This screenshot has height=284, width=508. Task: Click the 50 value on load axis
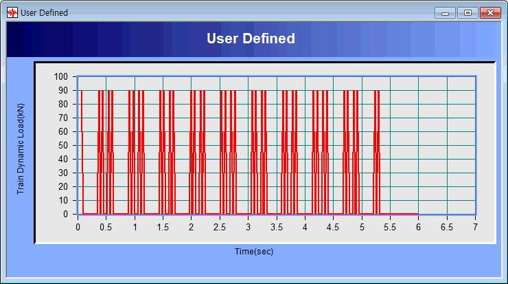(63, 145)
